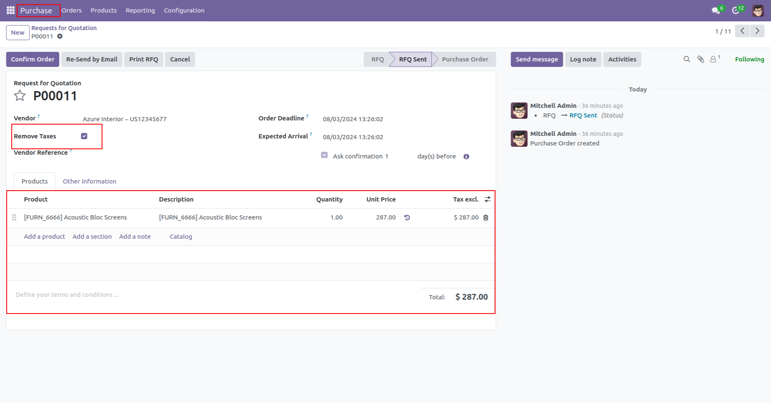The image size is (771, 403).
Task: Search messages using the chatter magnifier icon
Action: [687, 59]
